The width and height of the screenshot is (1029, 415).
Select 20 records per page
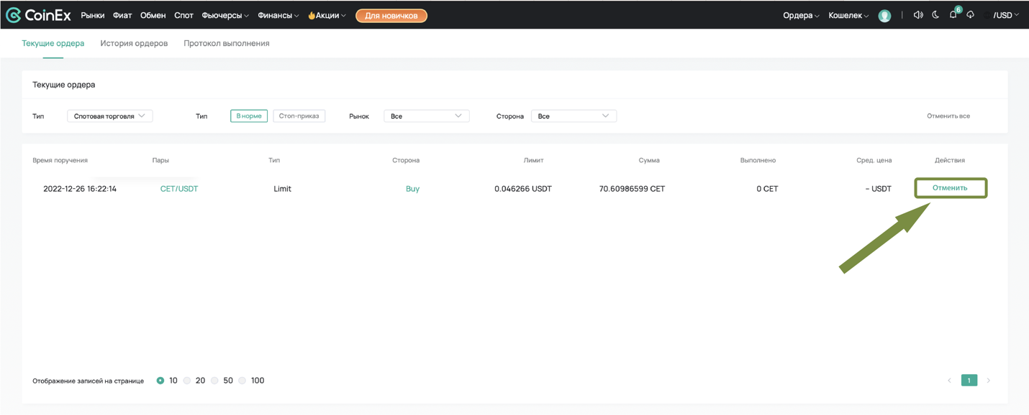click(188, 381)
